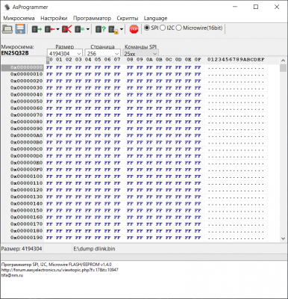
Task: Detect the chip ID with the question mark icon
Action: [101, 29]
